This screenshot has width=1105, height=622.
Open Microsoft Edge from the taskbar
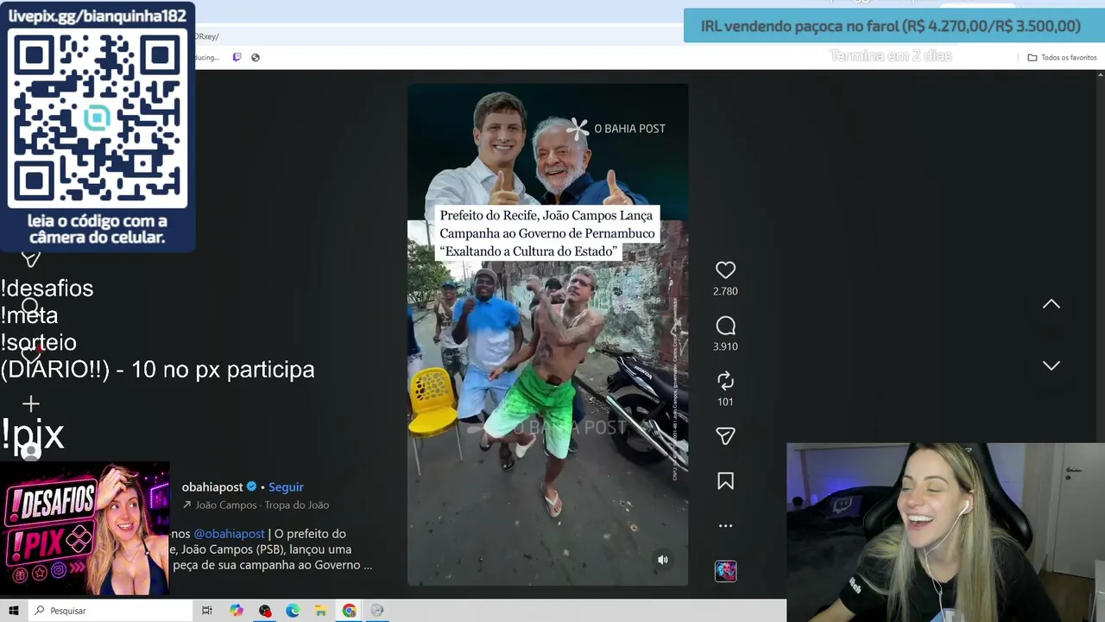coord(294,611)
